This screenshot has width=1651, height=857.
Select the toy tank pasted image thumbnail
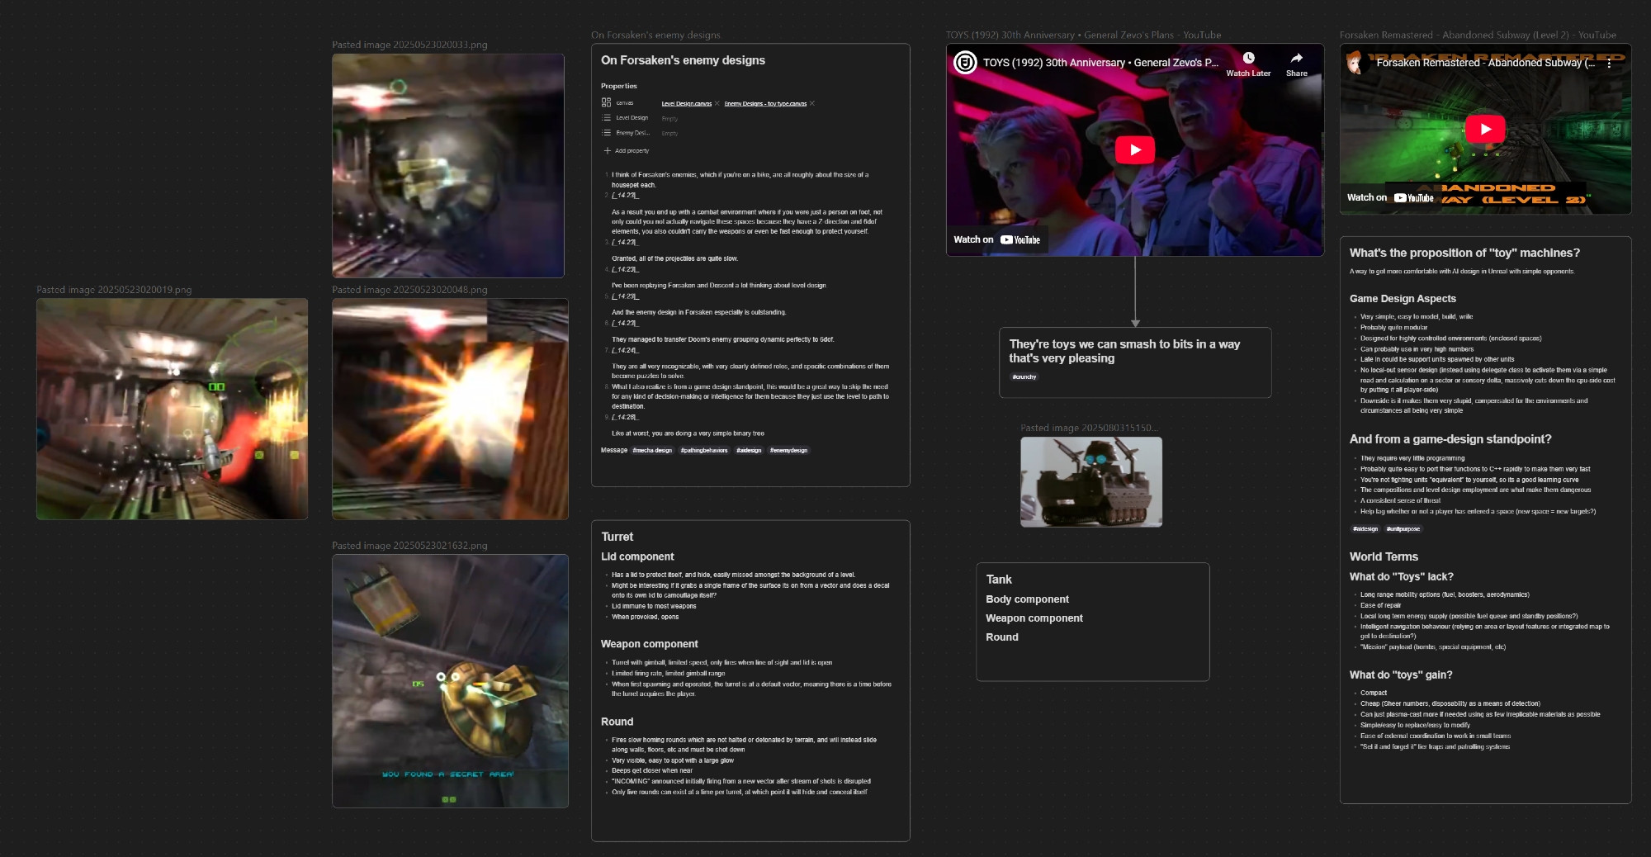[x=1091, y=482]
